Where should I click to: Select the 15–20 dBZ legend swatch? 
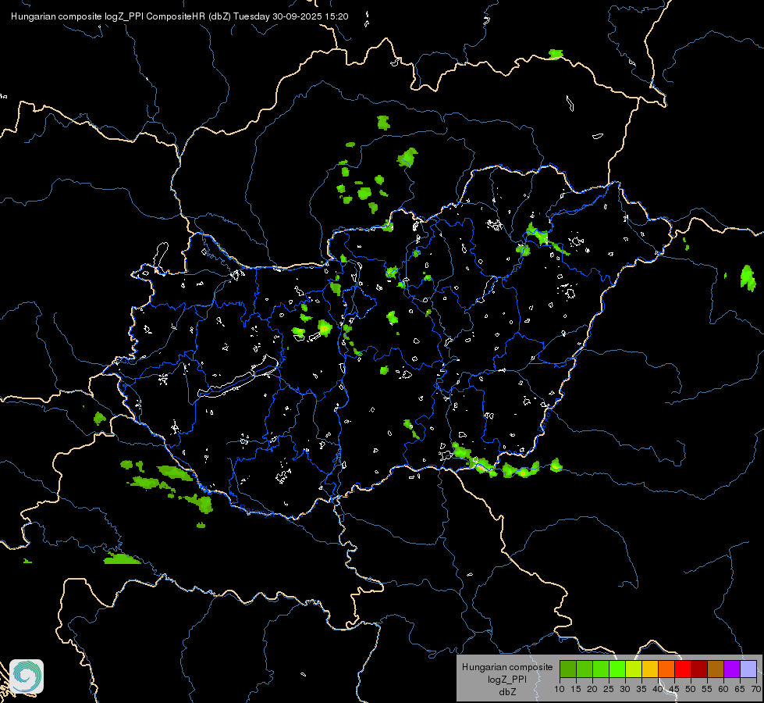coord(584,669)
